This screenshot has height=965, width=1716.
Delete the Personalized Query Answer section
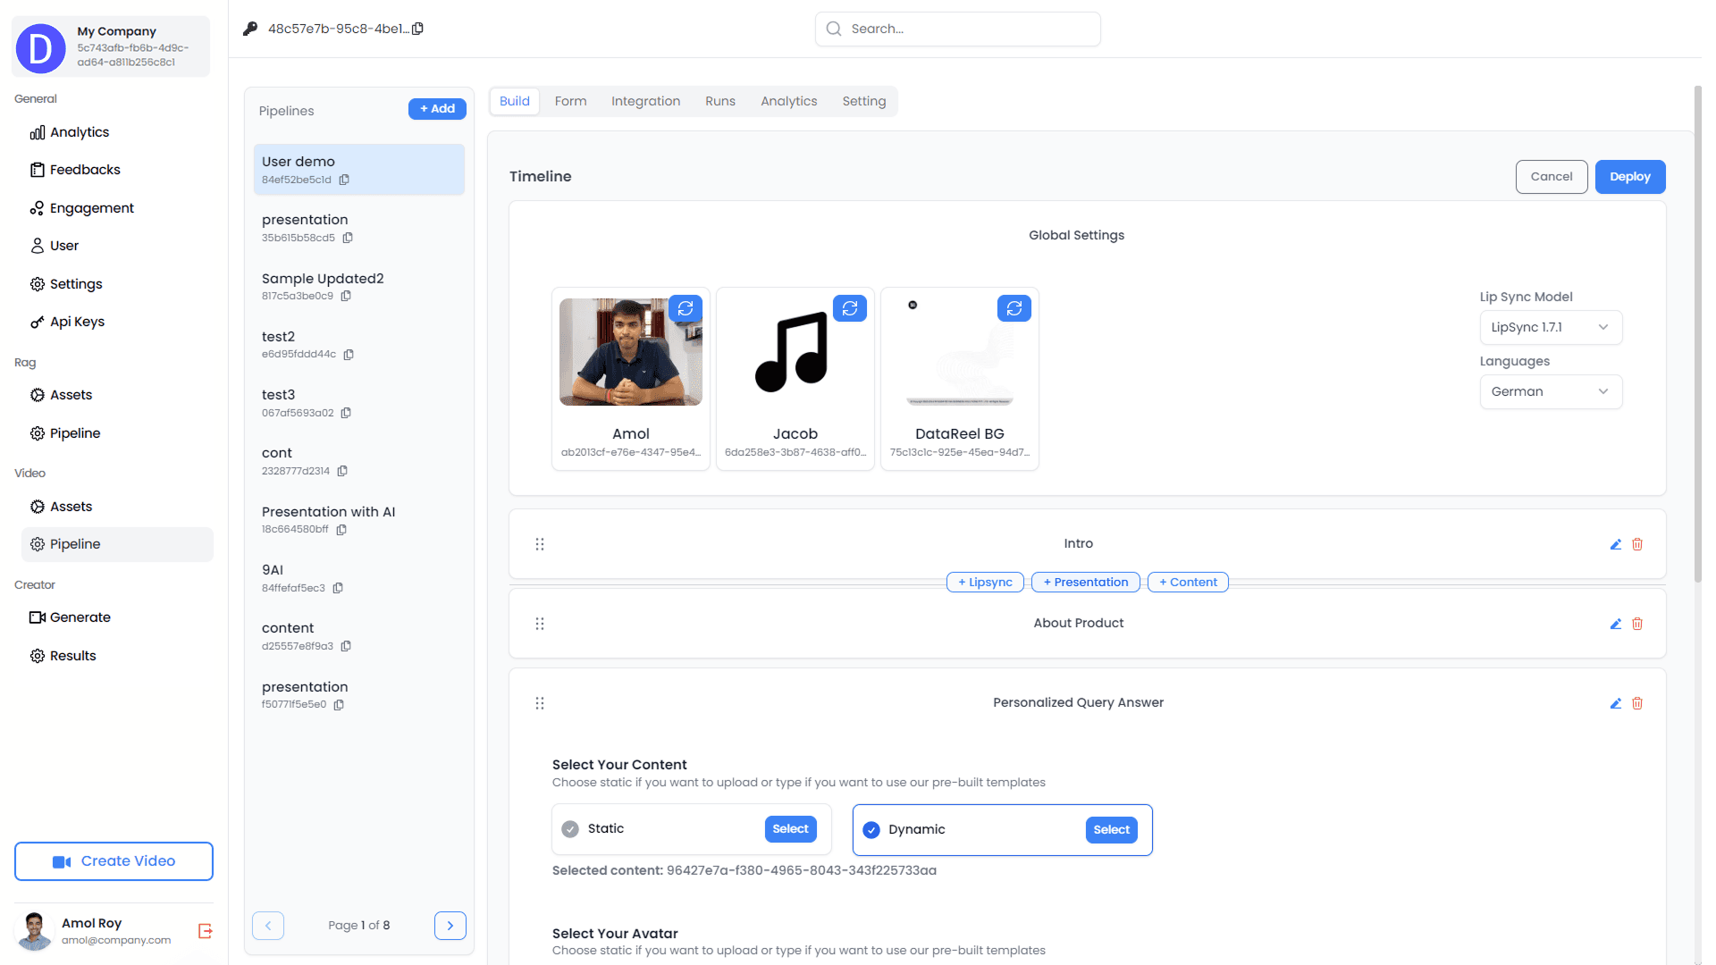(1637, 703)
